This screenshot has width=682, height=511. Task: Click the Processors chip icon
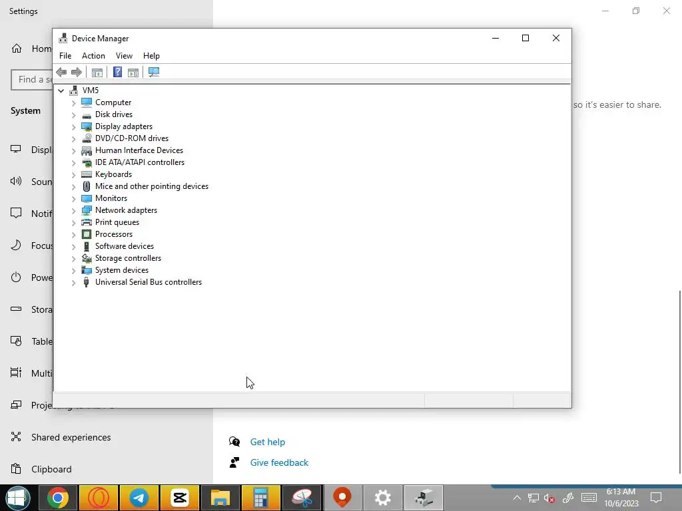[87, 234]
